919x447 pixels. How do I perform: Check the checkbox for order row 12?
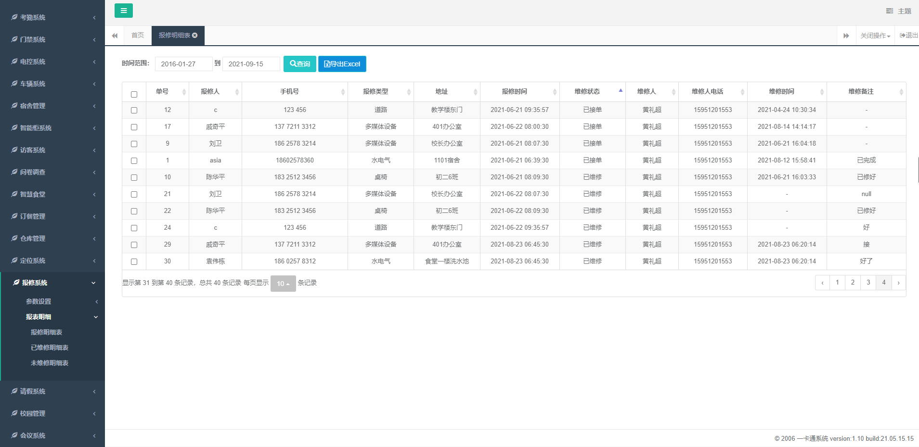(134, 110)
